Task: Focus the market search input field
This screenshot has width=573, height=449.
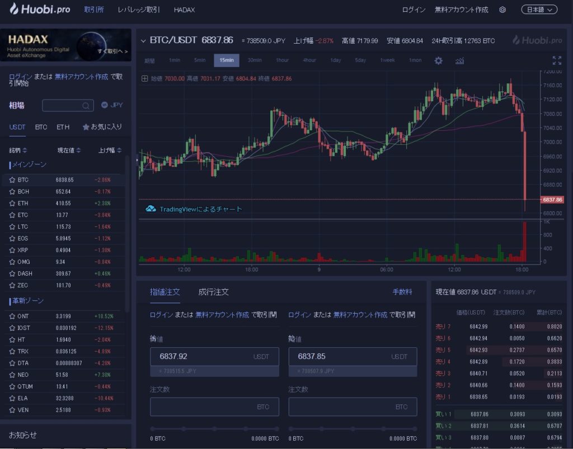Action: (68, 106)
